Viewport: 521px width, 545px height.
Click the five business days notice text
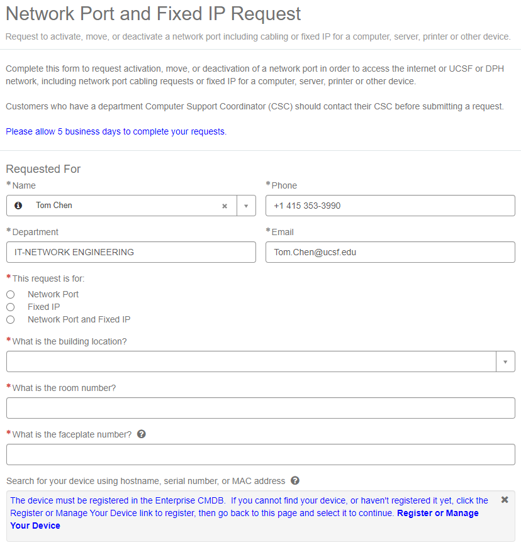[115, 131]
